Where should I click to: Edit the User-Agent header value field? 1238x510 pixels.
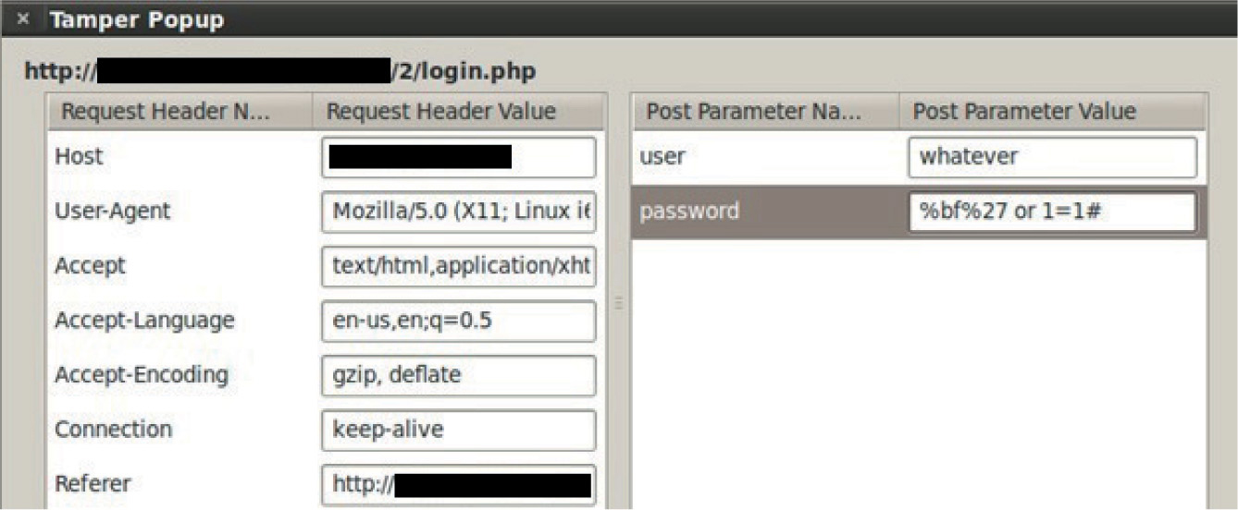[459, 212]
